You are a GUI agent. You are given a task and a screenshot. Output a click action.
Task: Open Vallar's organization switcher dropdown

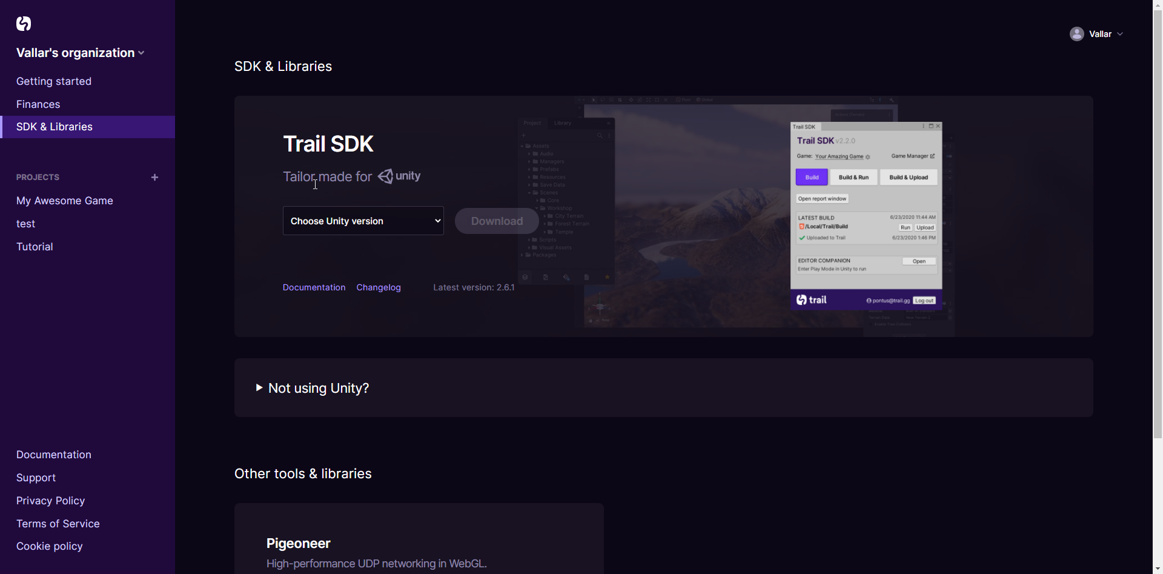(x=81, y=53)
